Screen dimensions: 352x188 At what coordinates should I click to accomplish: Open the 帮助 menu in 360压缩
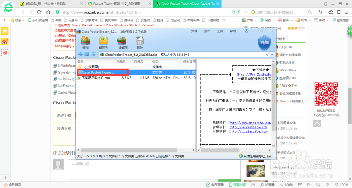click(x=233, y=31)
